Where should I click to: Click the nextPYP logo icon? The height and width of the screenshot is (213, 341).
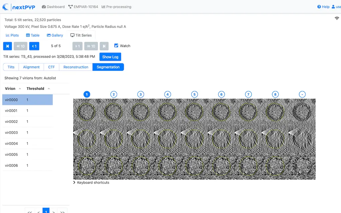(6, 7)
